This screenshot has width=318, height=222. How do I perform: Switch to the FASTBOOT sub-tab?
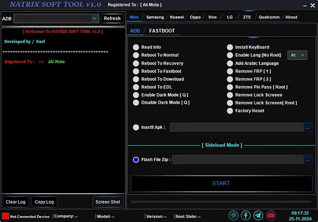click(162, 31)
